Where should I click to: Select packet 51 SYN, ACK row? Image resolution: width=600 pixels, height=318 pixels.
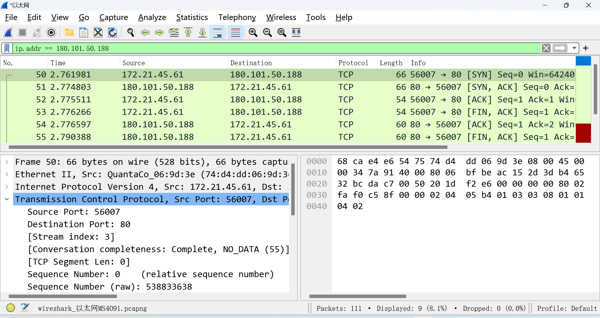288,87
